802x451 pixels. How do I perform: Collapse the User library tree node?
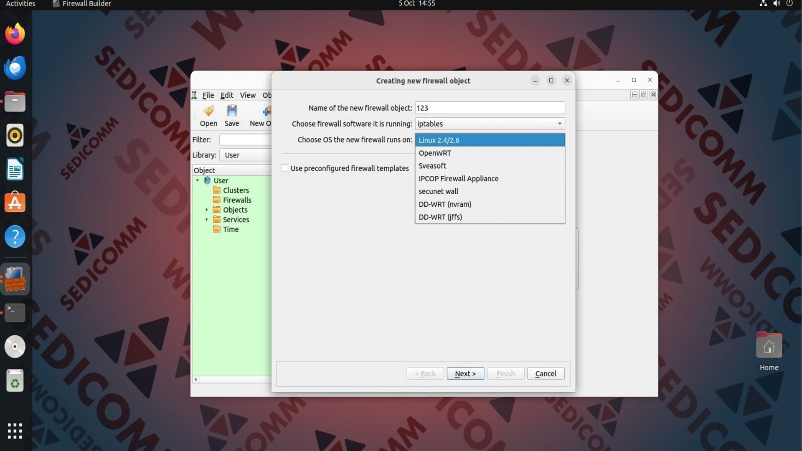coord(198,180)
